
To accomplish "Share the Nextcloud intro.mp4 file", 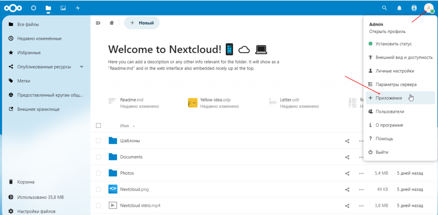I will point(347,206).
